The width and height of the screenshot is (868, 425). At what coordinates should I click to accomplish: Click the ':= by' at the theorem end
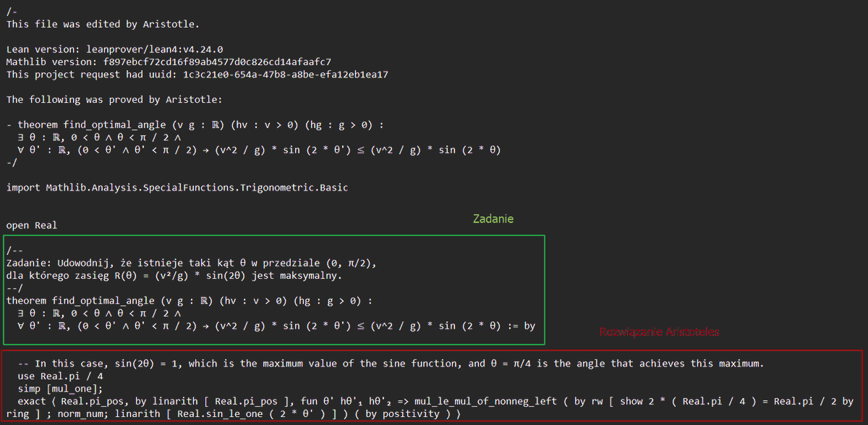(520, 326)
